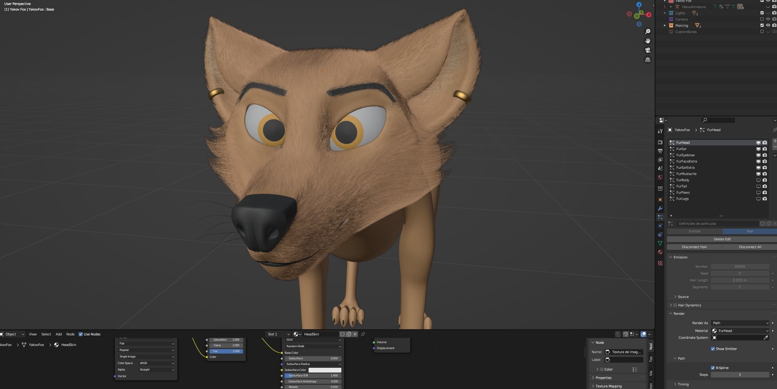This screenshot has width=777, height=389.
Task: Uncheck the Use Nodes checkbox
Action: (81, 334)
